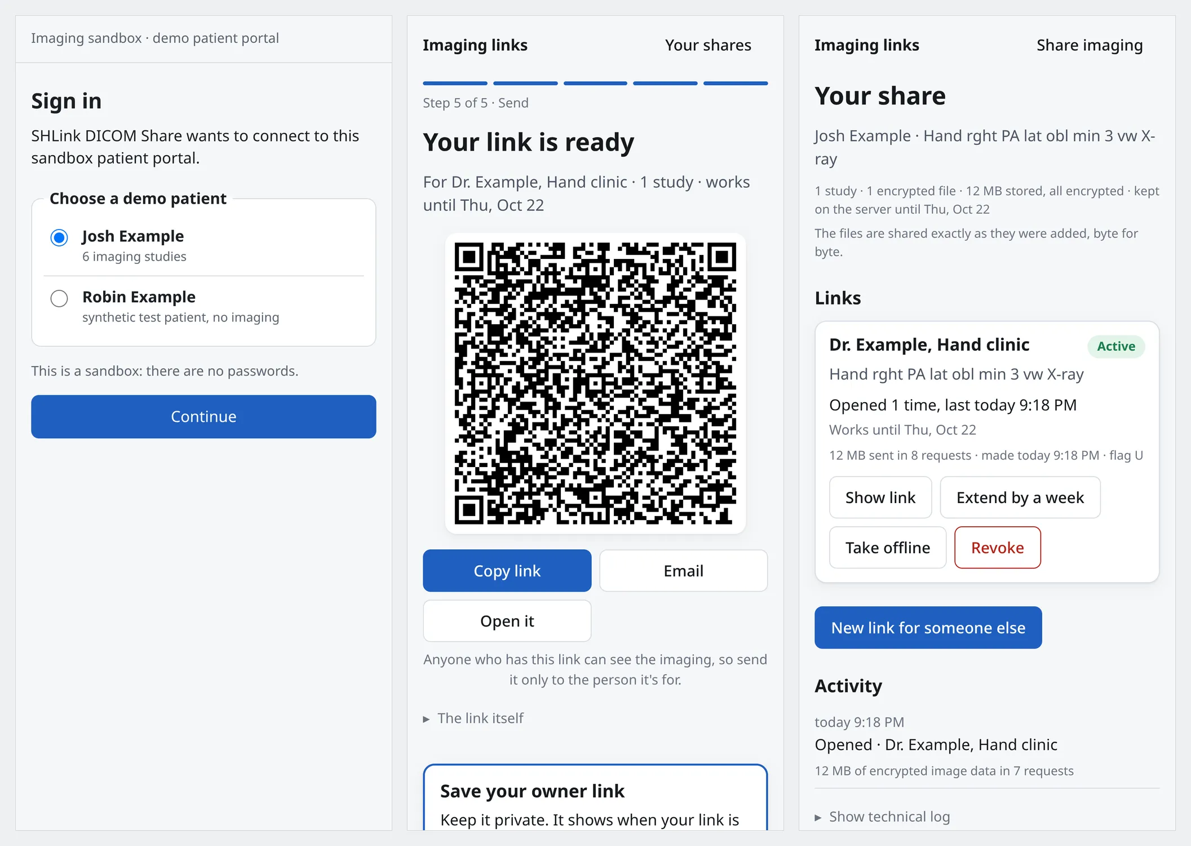Click 'Extend by a week'
Image resolution: width=1191 pixels, height=846 pixels.
[1020, 497]
